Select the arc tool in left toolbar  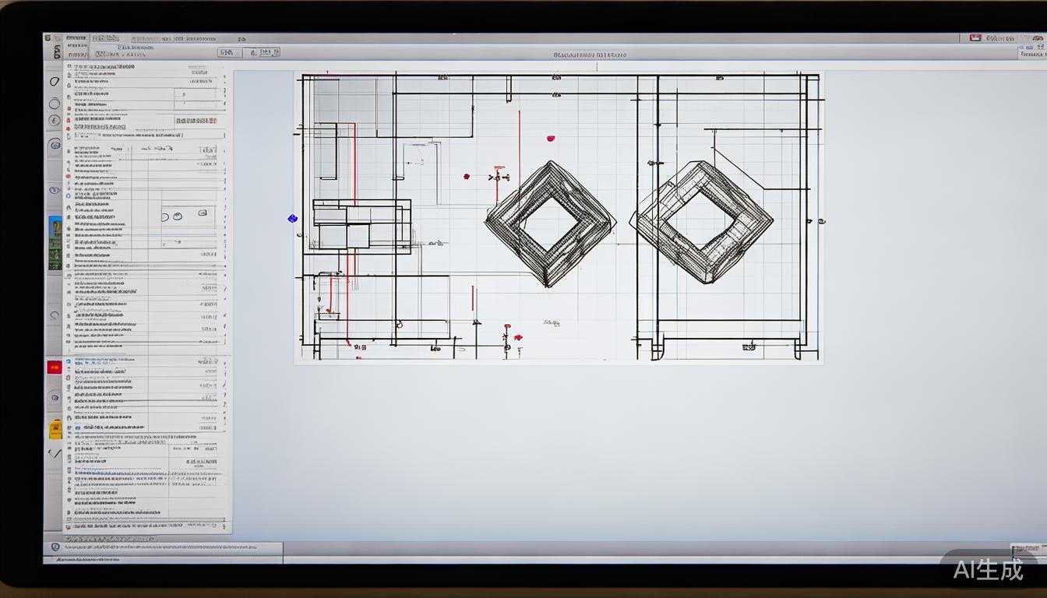pos(55,315)
